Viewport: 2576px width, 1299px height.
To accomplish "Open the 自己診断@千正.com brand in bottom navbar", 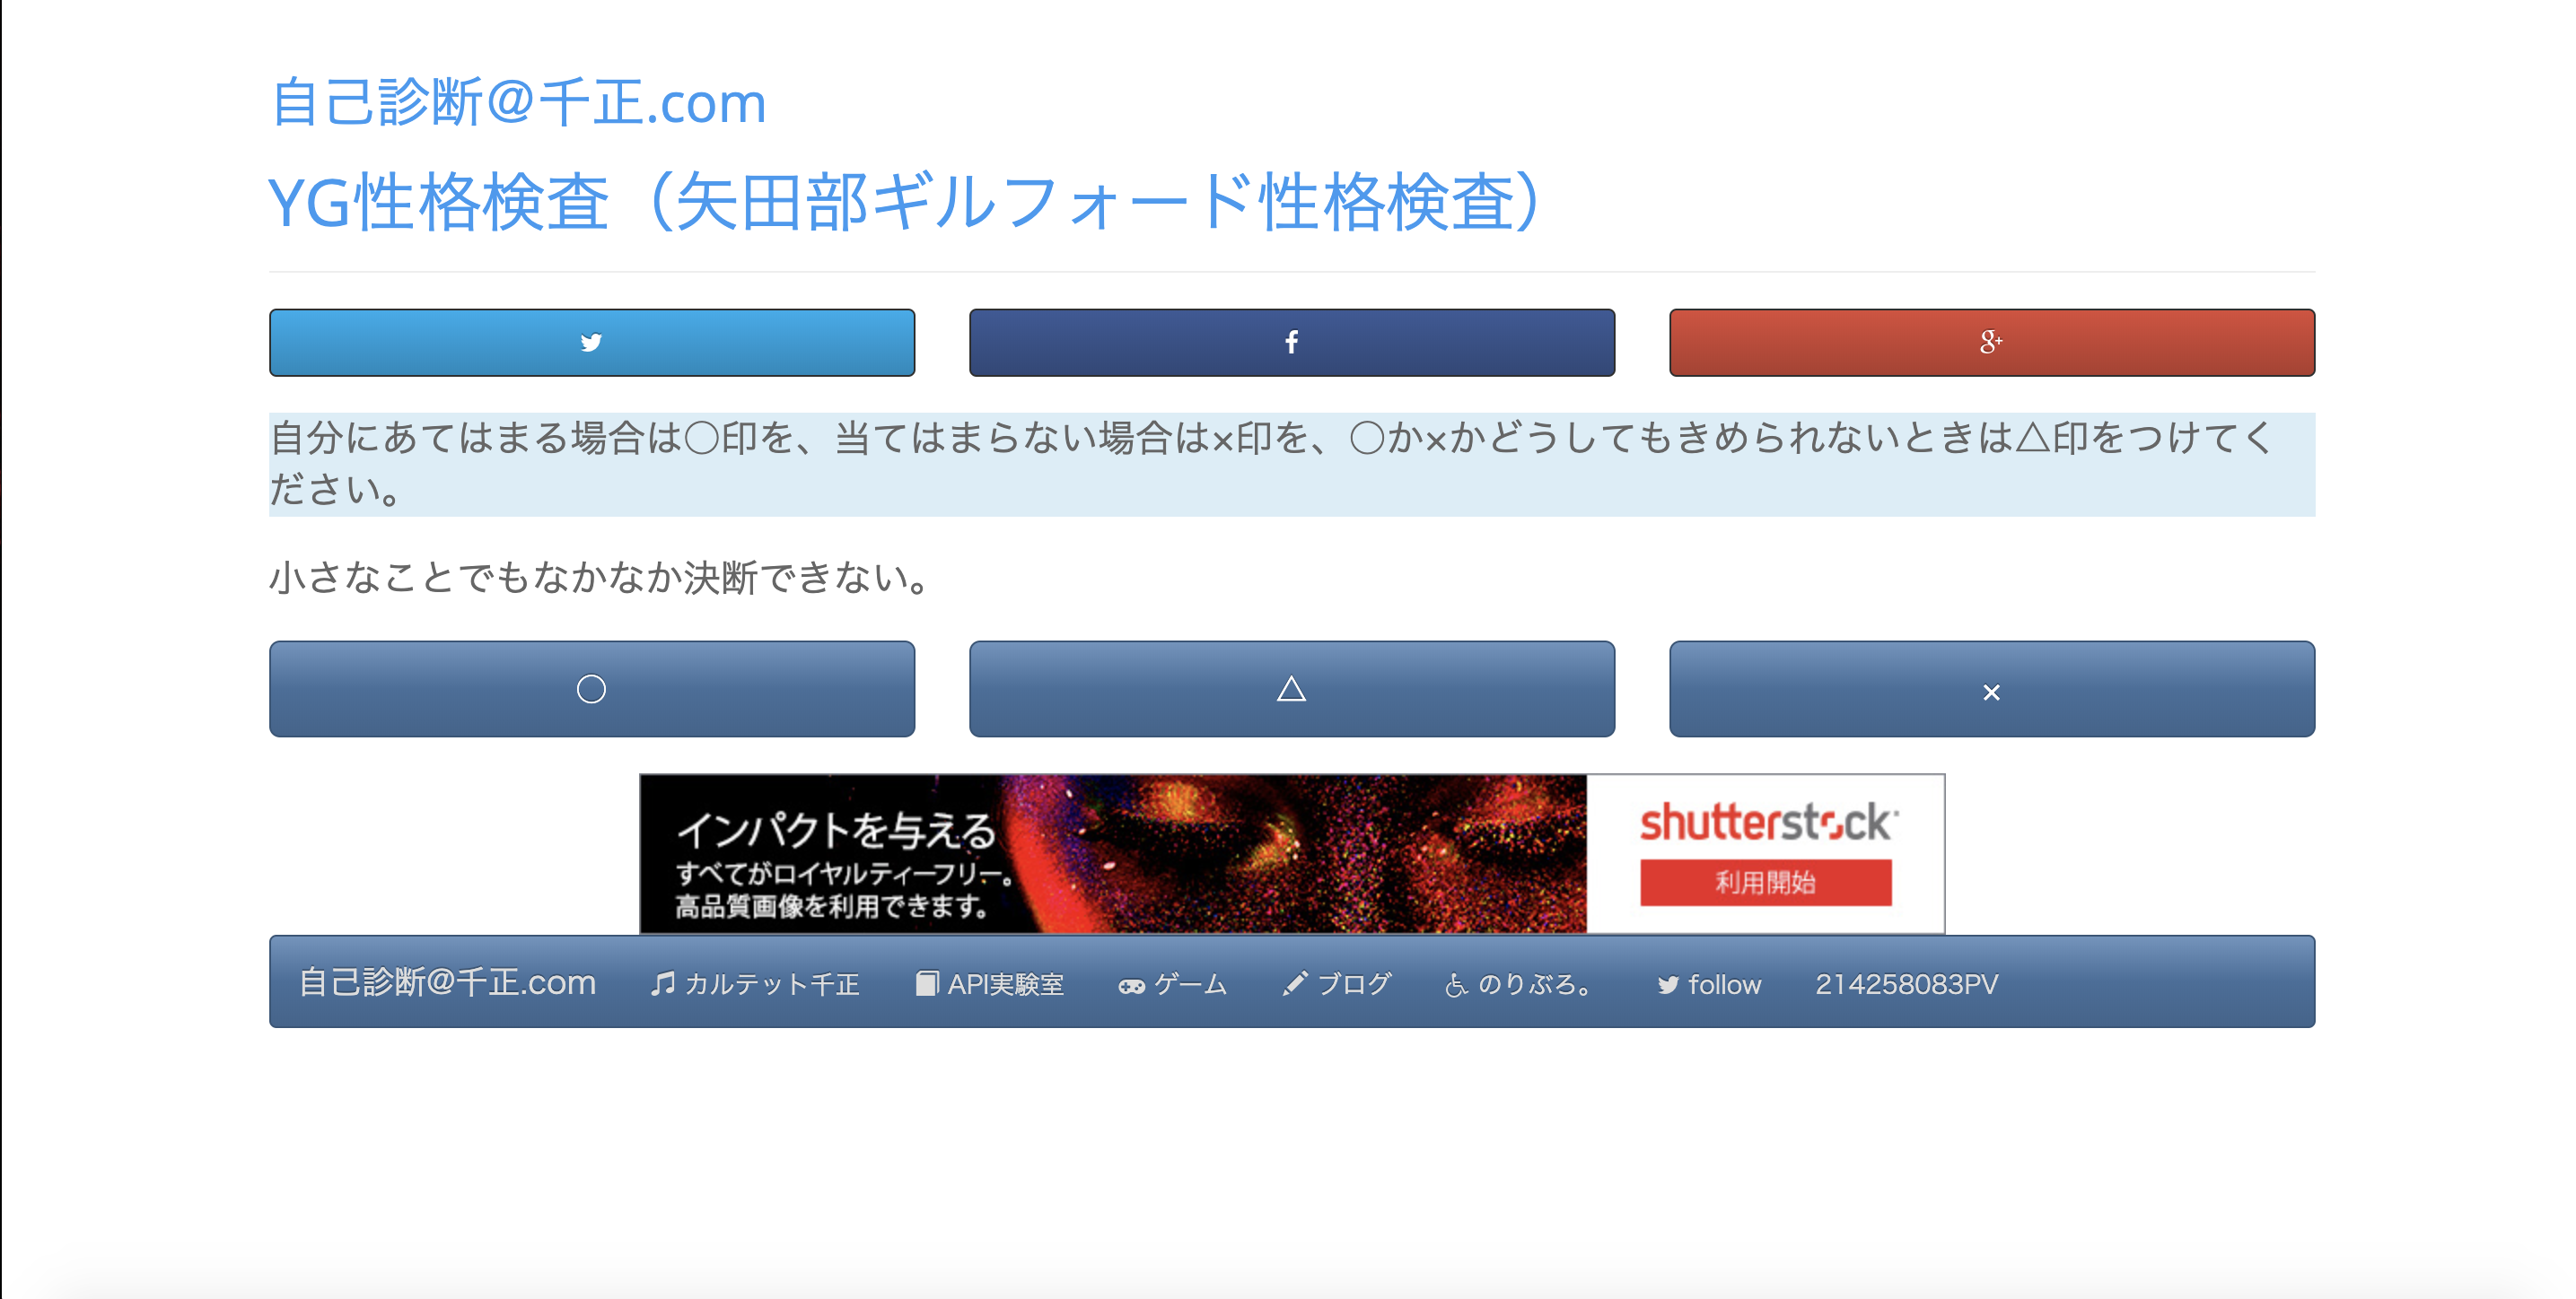I will pyautogui.click(x=448, y=982).
